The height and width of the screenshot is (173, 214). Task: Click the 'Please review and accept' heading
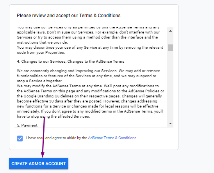(x=69, y=16)
